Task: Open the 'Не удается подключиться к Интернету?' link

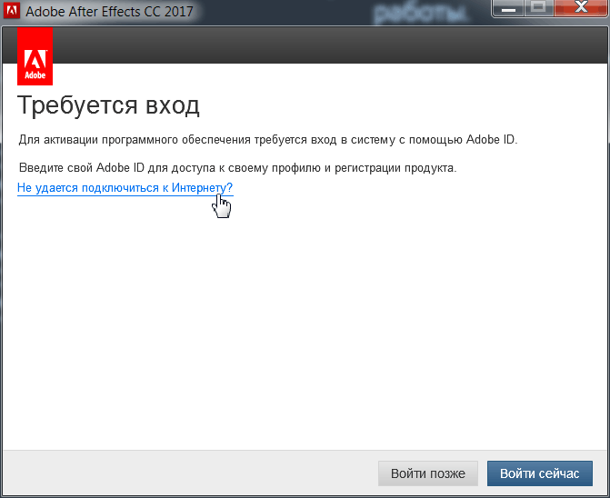Action: [x=125, y=188]
